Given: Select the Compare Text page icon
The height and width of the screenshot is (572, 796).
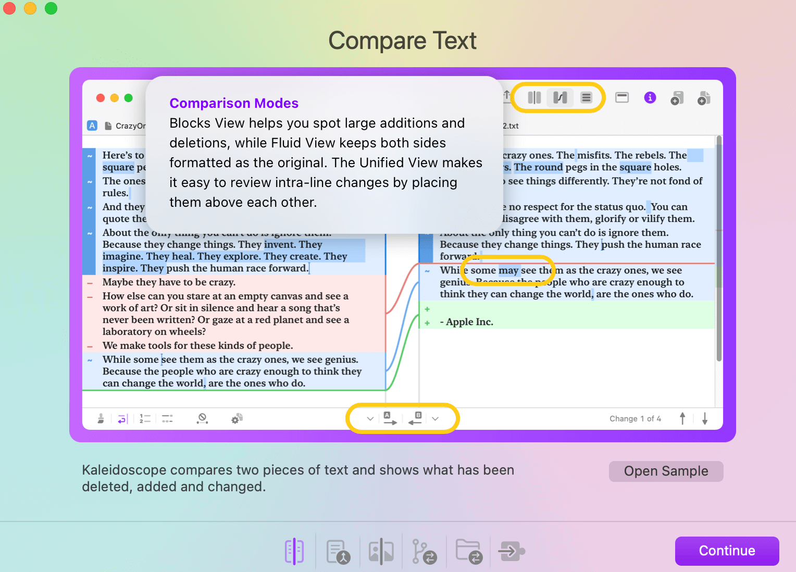Looking at the screenshot, I should [x=294, y=551].
